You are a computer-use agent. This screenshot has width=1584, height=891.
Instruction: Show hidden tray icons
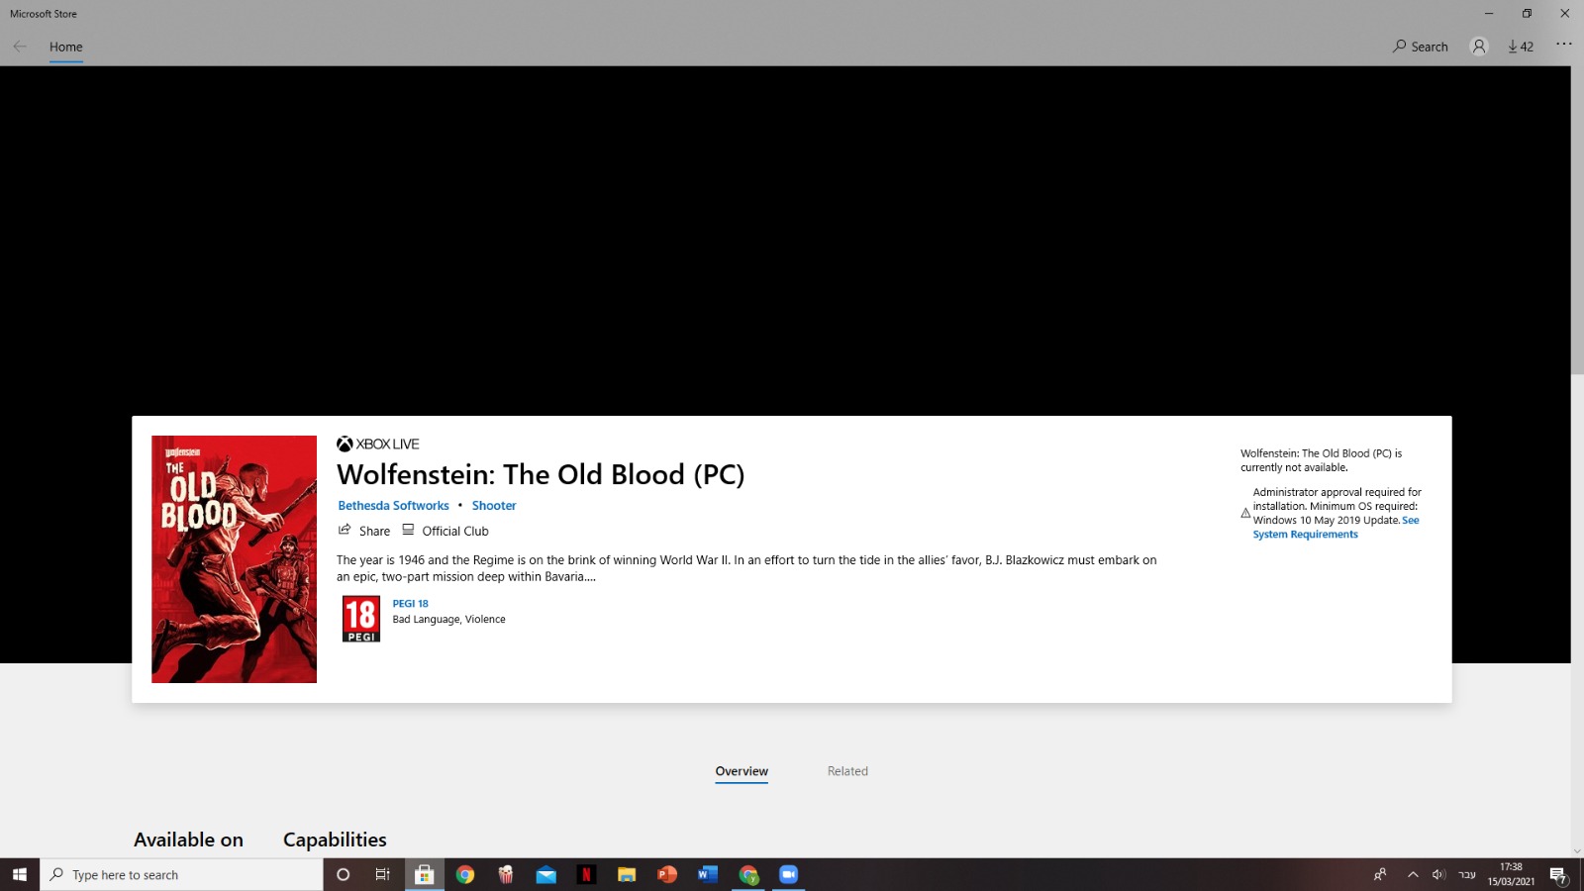[1413, 875]
